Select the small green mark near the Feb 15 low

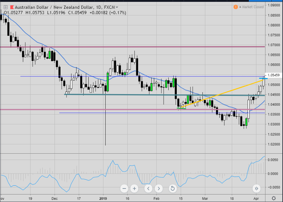(x=181, y=109)
